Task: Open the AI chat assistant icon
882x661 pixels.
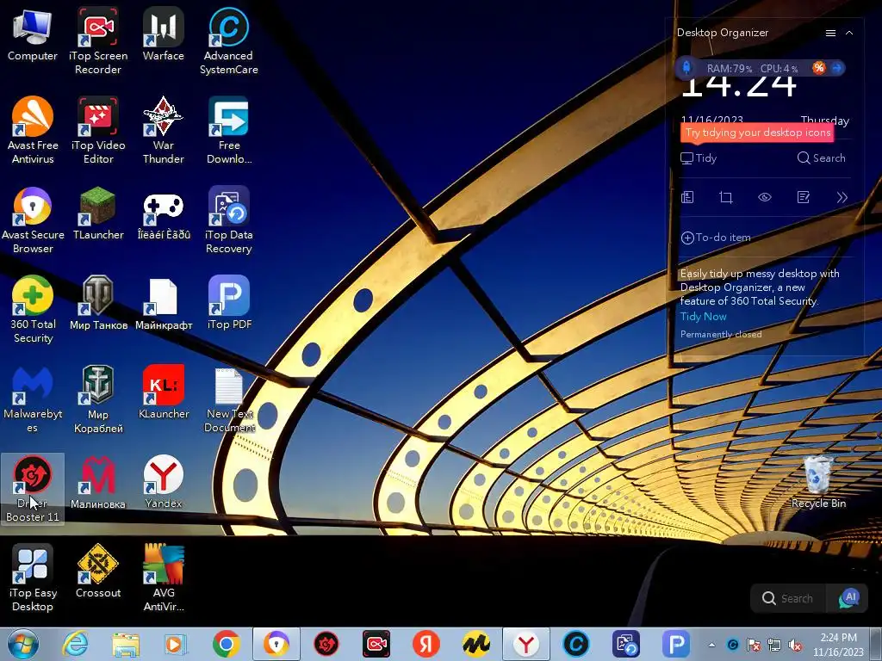Action: [848, 598]
